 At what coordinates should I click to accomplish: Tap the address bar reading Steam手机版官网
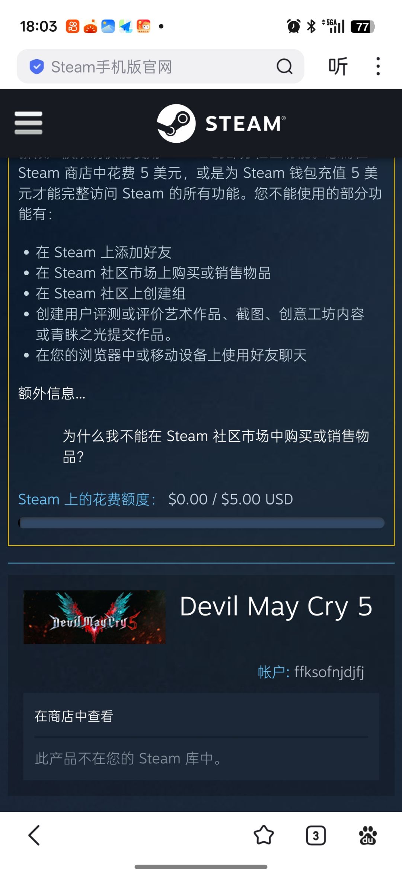coord(160,67)
